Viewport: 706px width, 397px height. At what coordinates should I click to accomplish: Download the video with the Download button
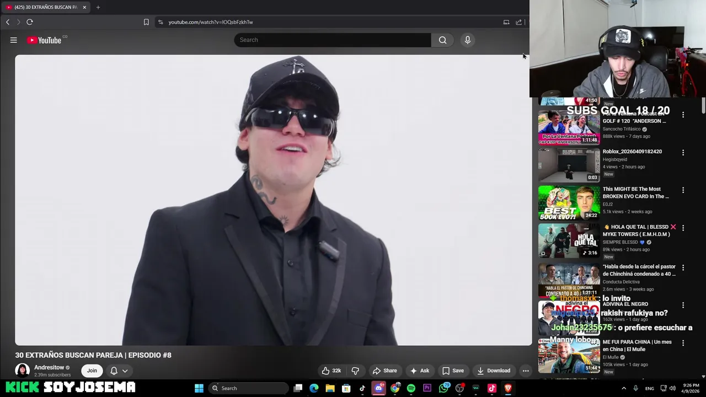click(494, 371)
